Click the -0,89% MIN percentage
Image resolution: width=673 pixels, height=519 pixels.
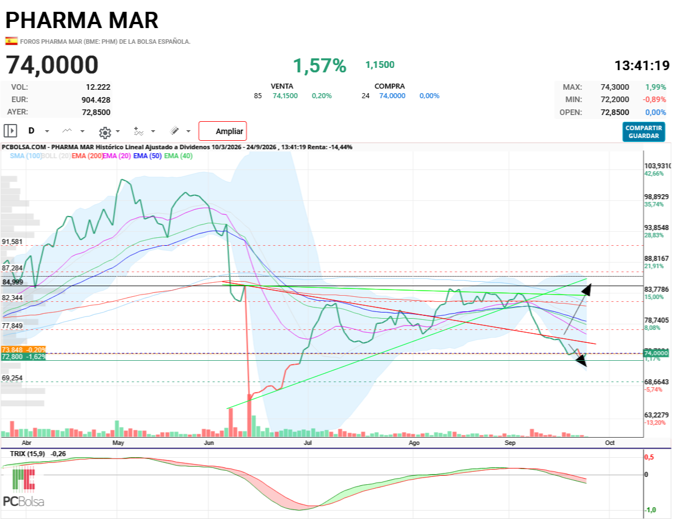point(654,99)
